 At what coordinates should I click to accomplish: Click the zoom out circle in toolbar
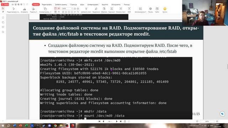pyautogui.click(x=75, y=9)
